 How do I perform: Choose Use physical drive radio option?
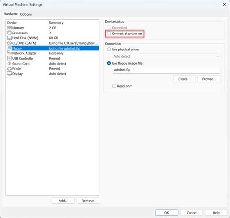tap(109, 50)
